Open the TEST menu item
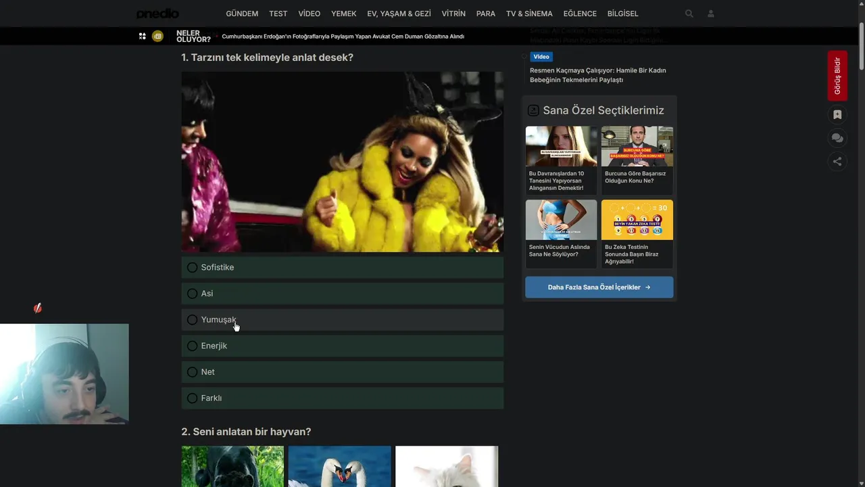Screen dimensions: 865x487 click(x=278, y=14)
